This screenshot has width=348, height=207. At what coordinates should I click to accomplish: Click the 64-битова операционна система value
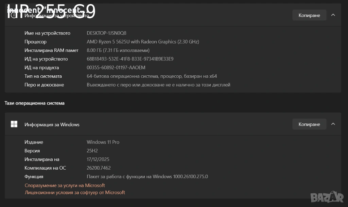(152, 76)
